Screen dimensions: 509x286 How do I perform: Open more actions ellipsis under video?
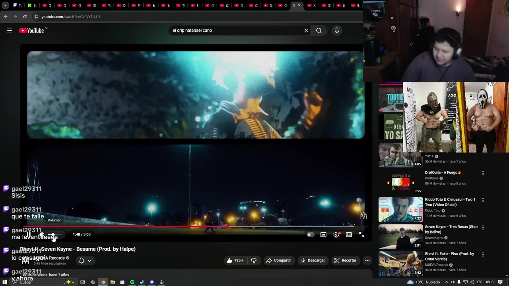367,261
